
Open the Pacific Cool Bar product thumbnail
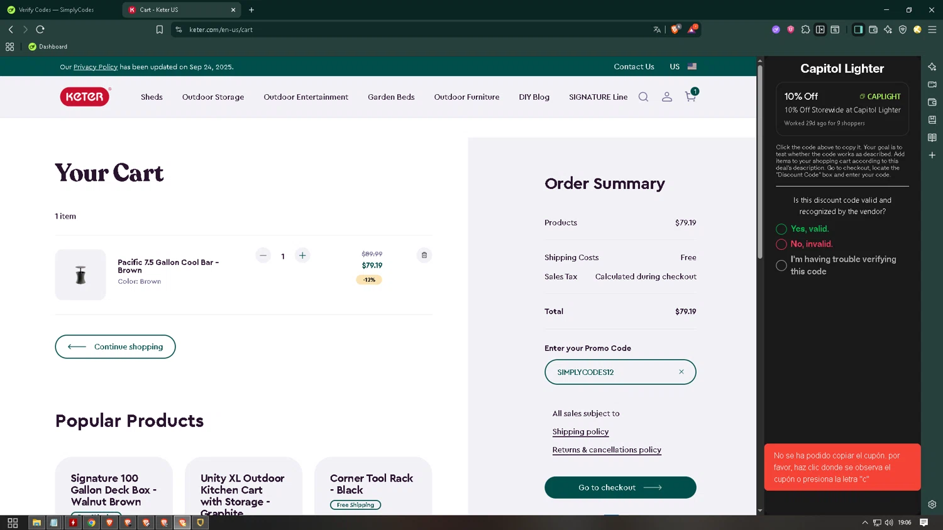pyautogui.click(x=80, y=274)
